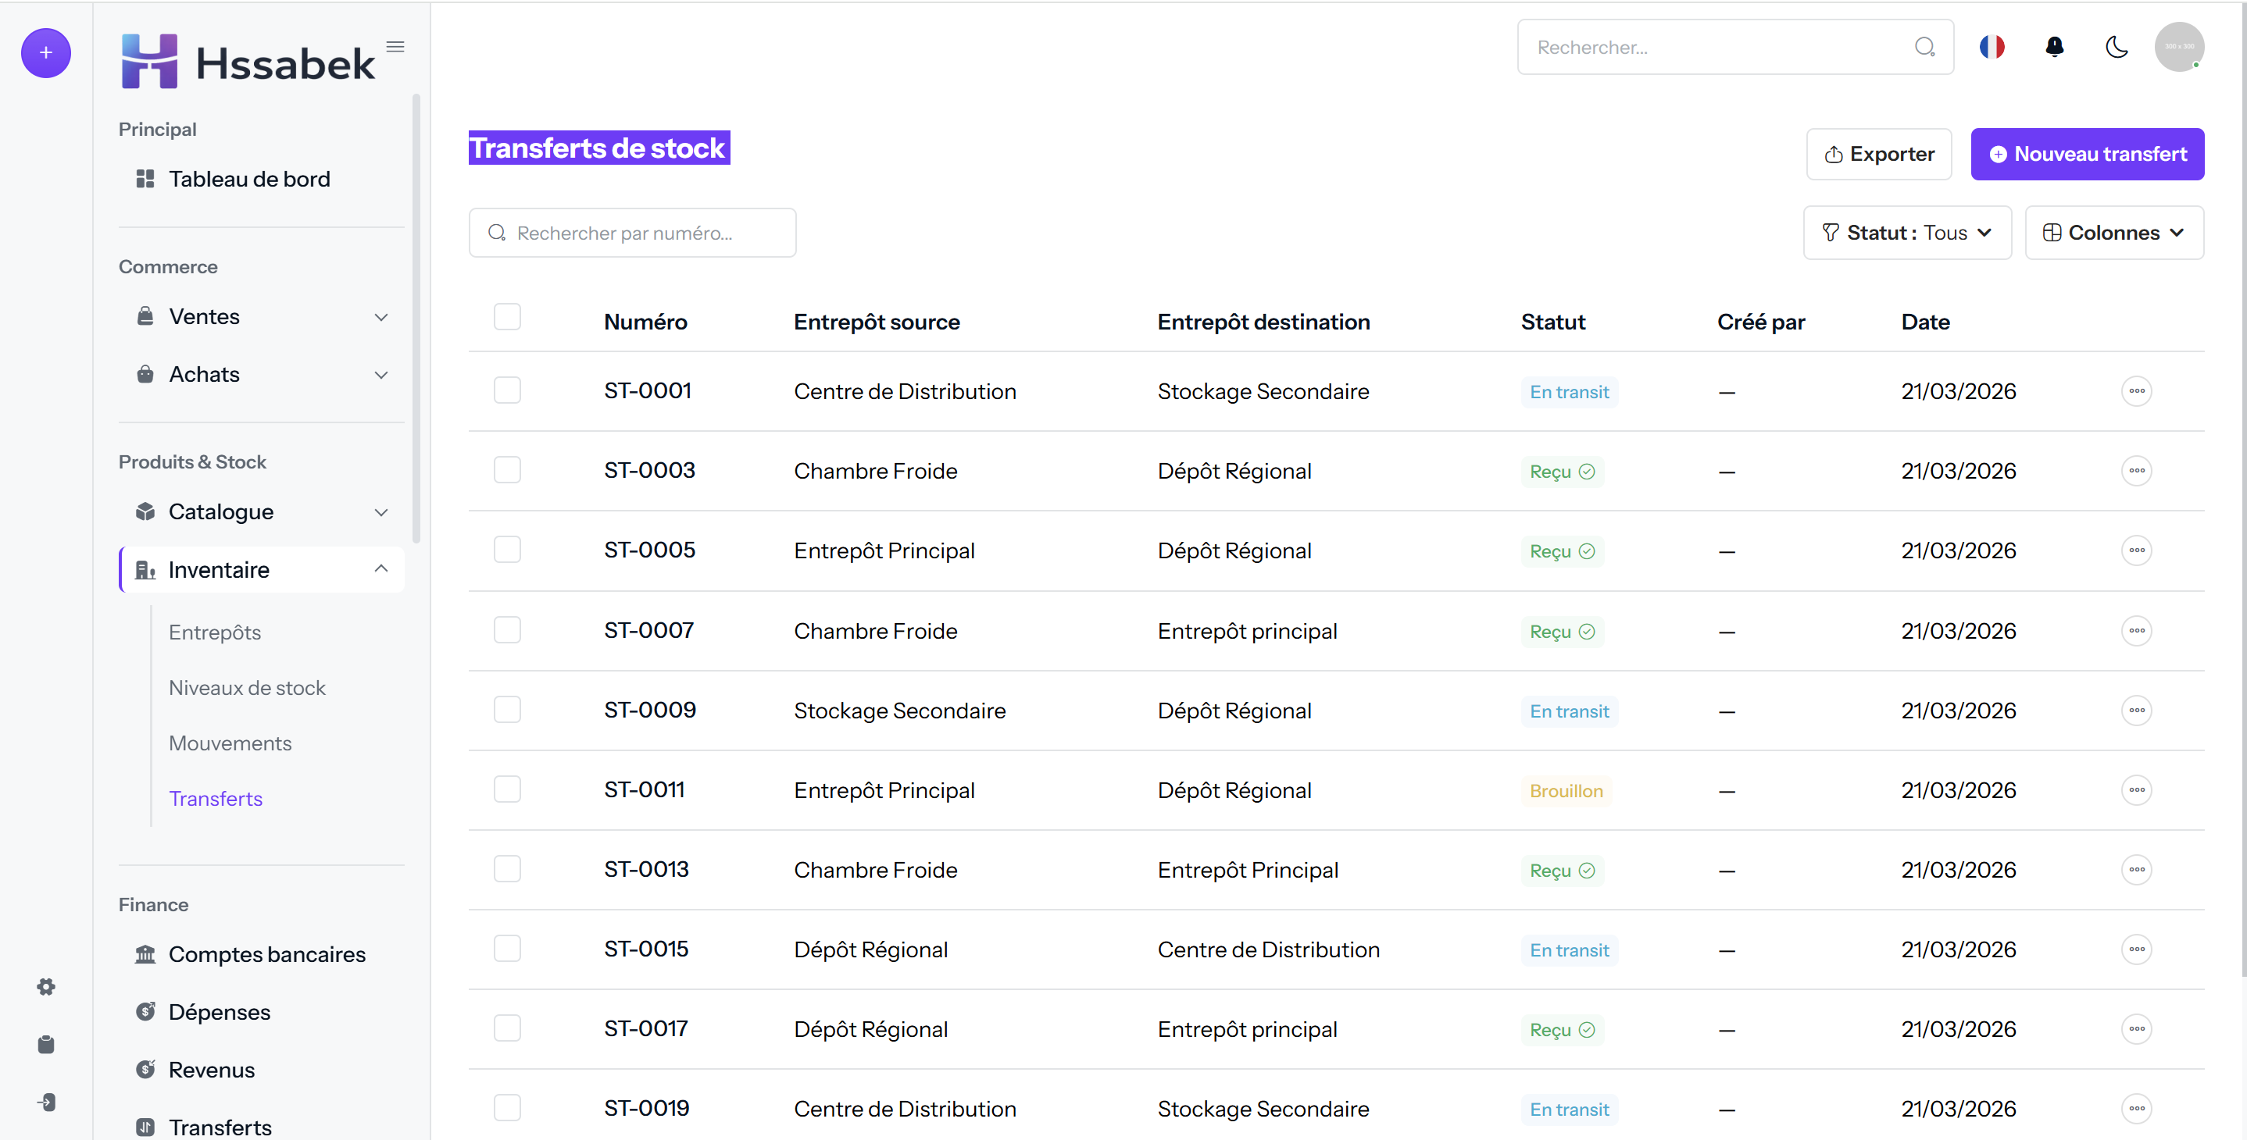Image resolution: width=2247 pixels, height=1140 pixels.
Task: Open the French flag language selector
Action: [1992, 47]
